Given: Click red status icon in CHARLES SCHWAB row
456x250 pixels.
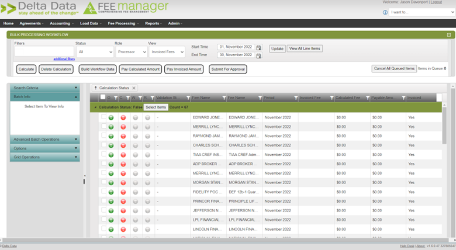Looking at the screenshot, I should tap(123, 145).
